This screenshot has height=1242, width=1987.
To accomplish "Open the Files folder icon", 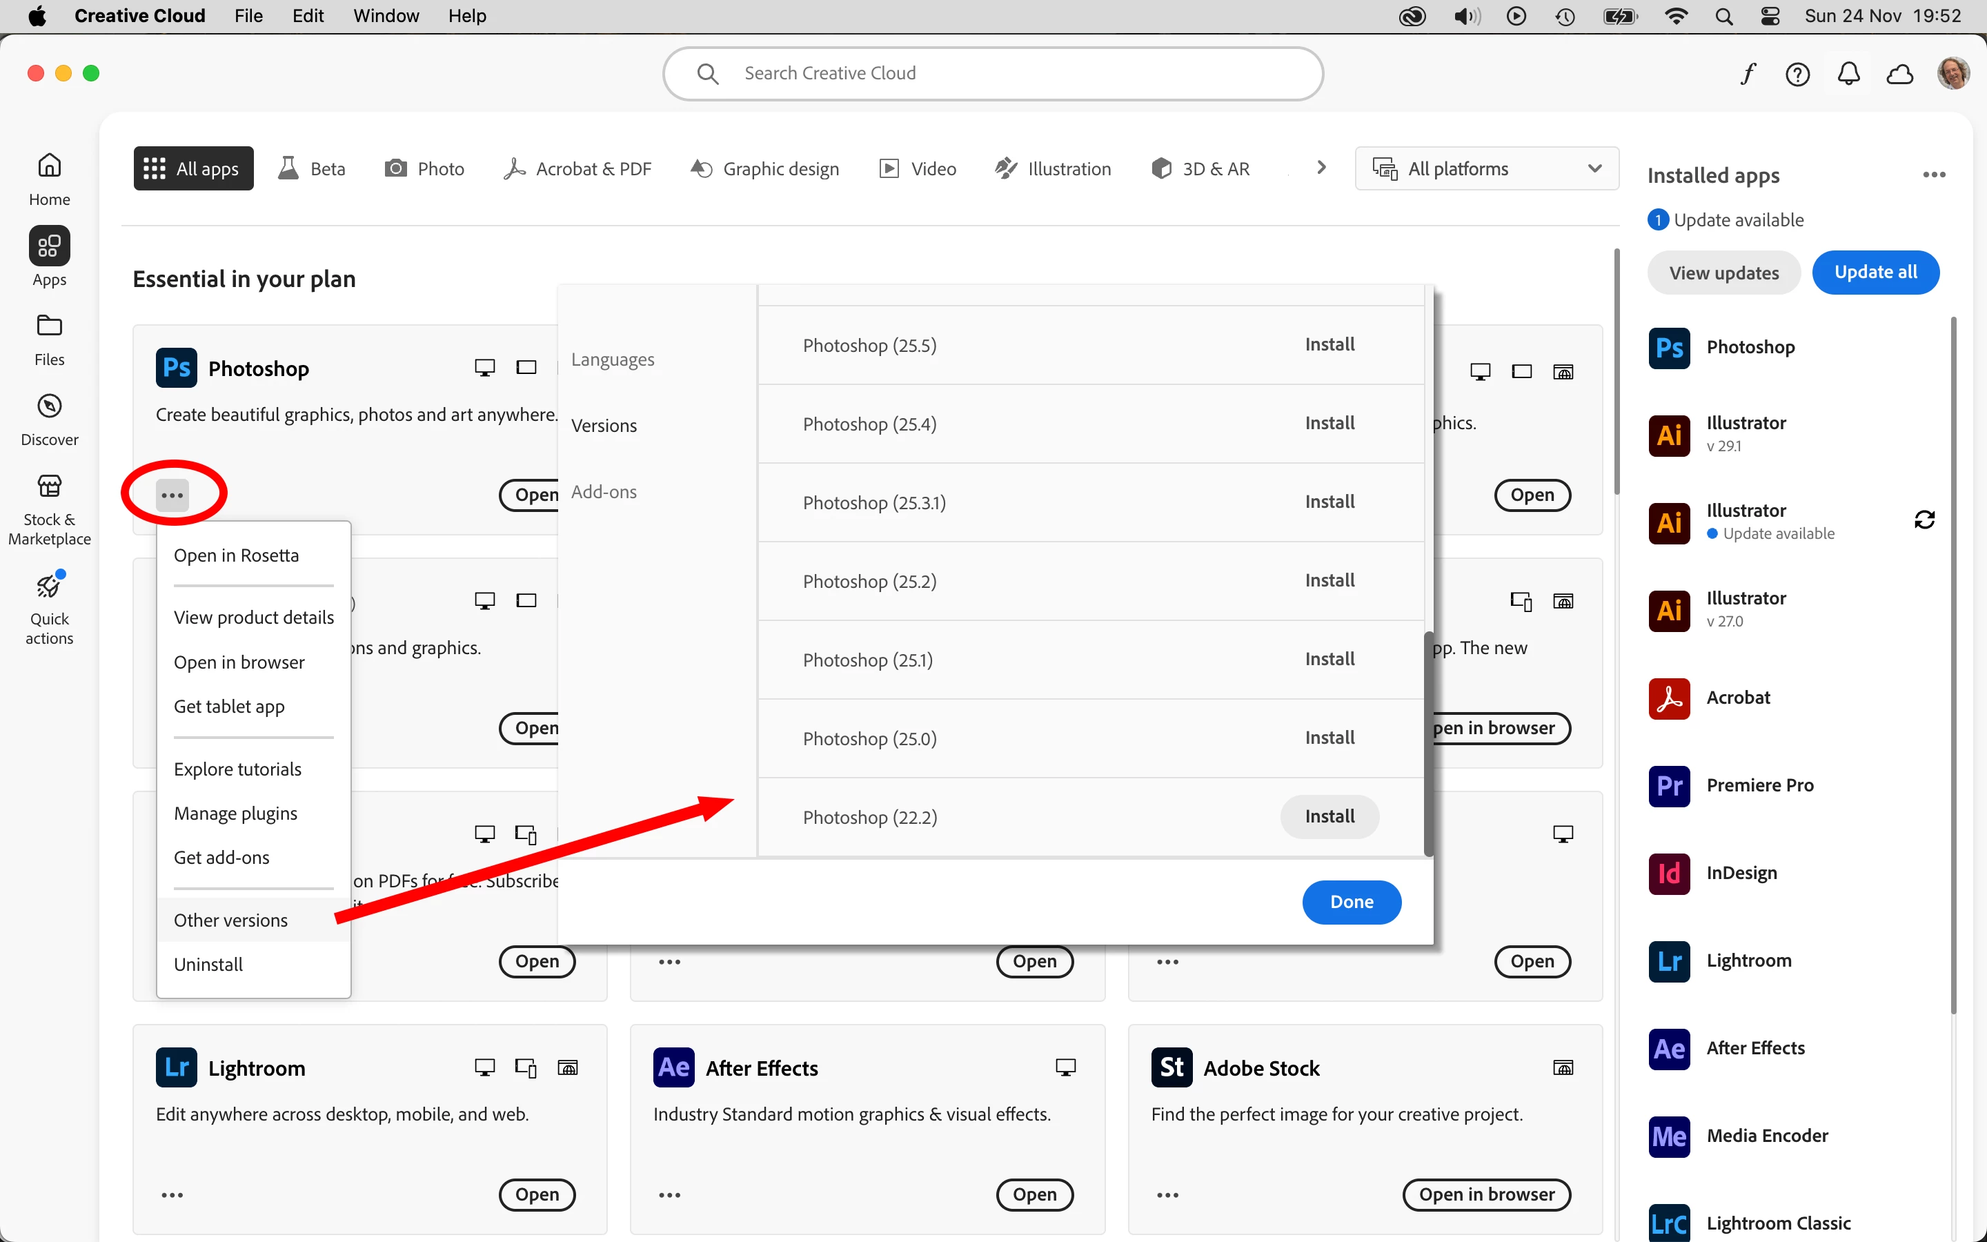I will pyautogui.click(x=49, y=326).
